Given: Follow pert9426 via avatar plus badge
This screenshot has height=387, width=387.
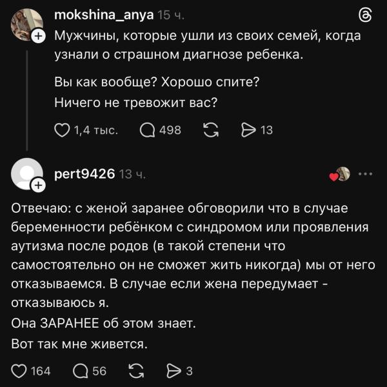Looking at the screenshot, I should coord(38,186).
